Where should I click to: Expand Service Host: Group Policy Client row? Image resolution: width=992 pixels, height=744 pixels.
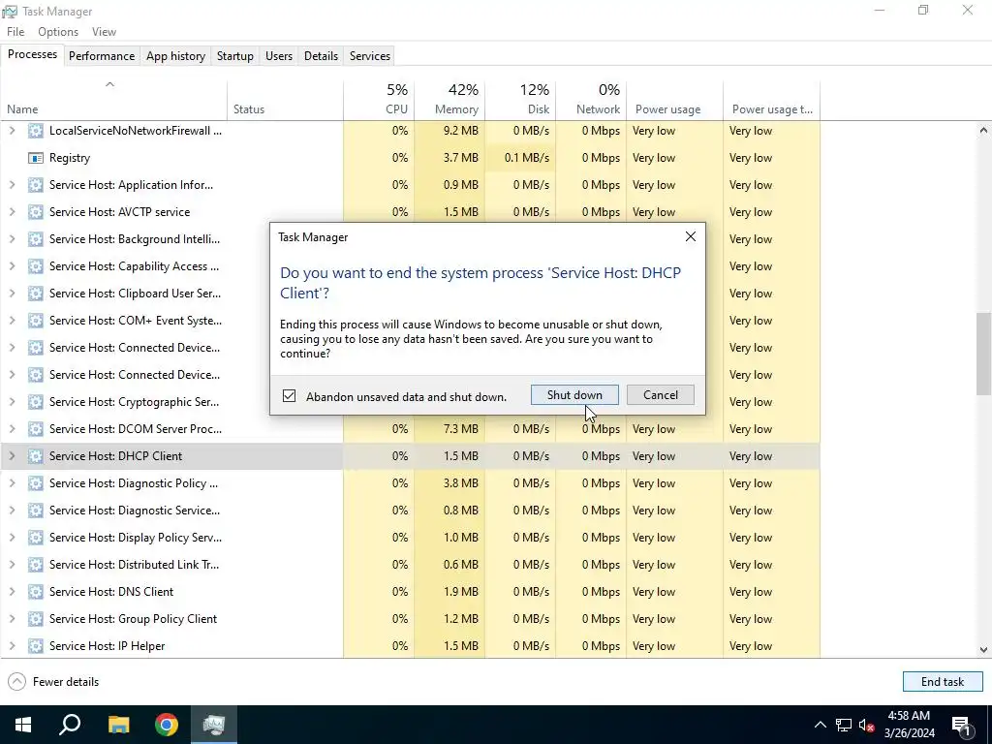(x=12, y=619)
